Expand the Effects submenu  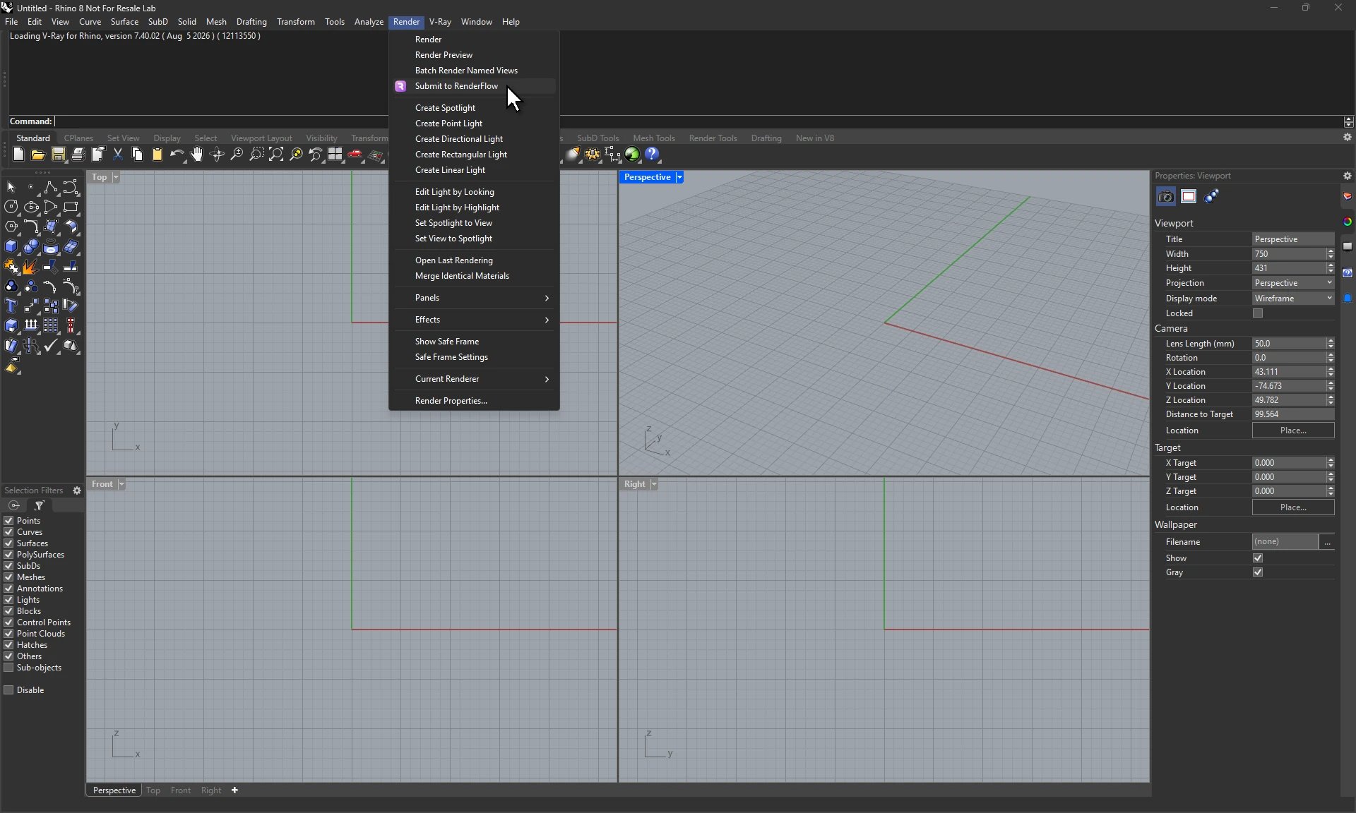tap(474, 320)
